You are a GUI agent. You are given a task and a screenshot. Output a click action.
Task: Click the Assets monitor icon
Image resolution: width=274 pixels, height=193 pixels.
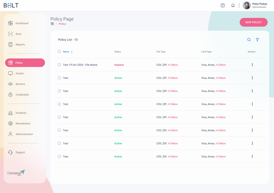click(x=10, y=73)
